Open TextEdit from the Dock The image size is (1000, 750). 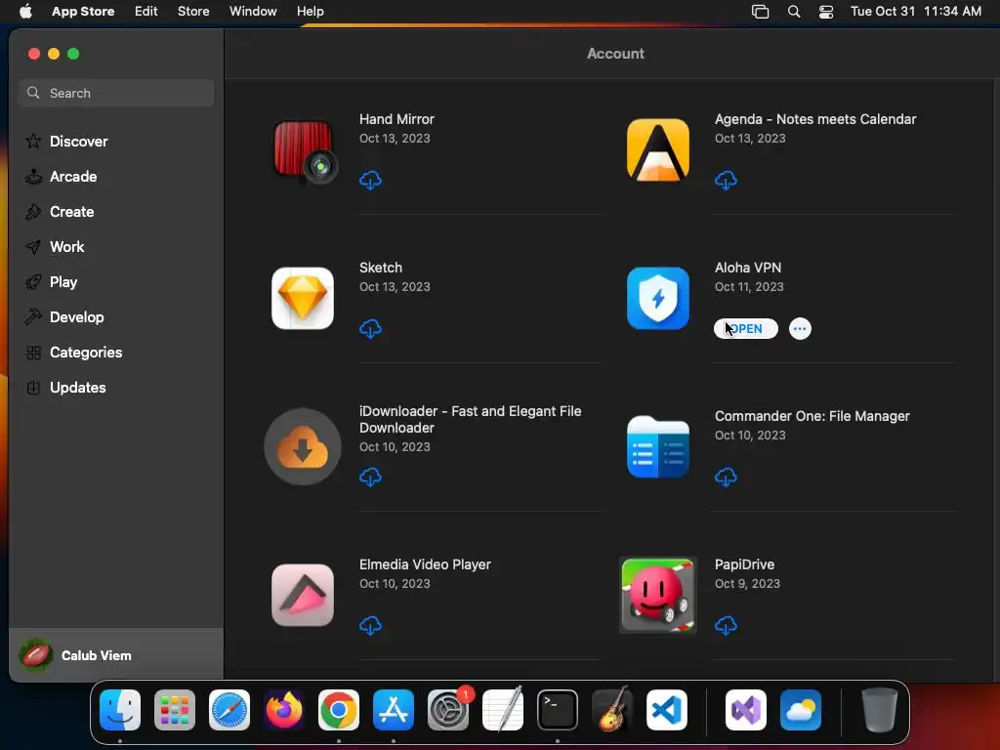(x=503, y=709)
